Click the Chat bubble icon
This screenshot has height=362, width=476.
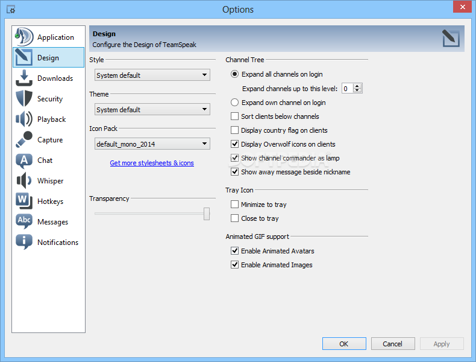pos(24,160)
